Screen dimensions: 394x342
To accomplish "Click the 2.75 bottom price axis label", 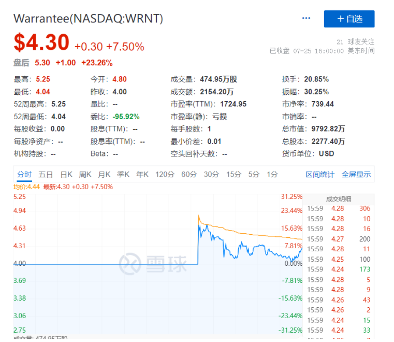I will (20, 330).
